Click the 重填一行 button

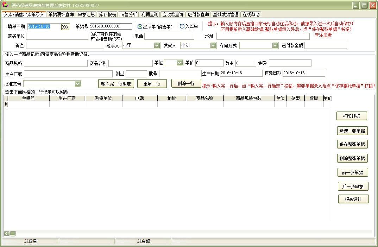click(152, 84)
